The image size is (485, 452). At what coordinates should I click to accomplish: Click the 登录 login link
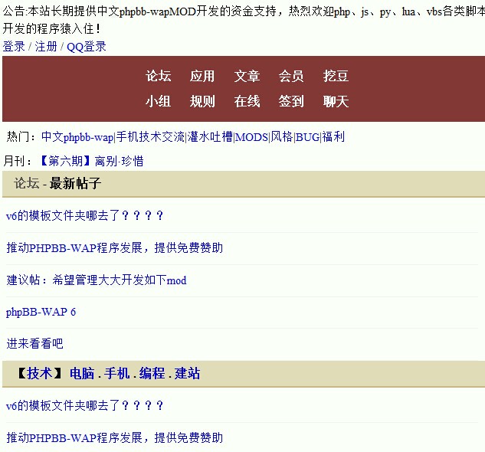tap(14, 47)
